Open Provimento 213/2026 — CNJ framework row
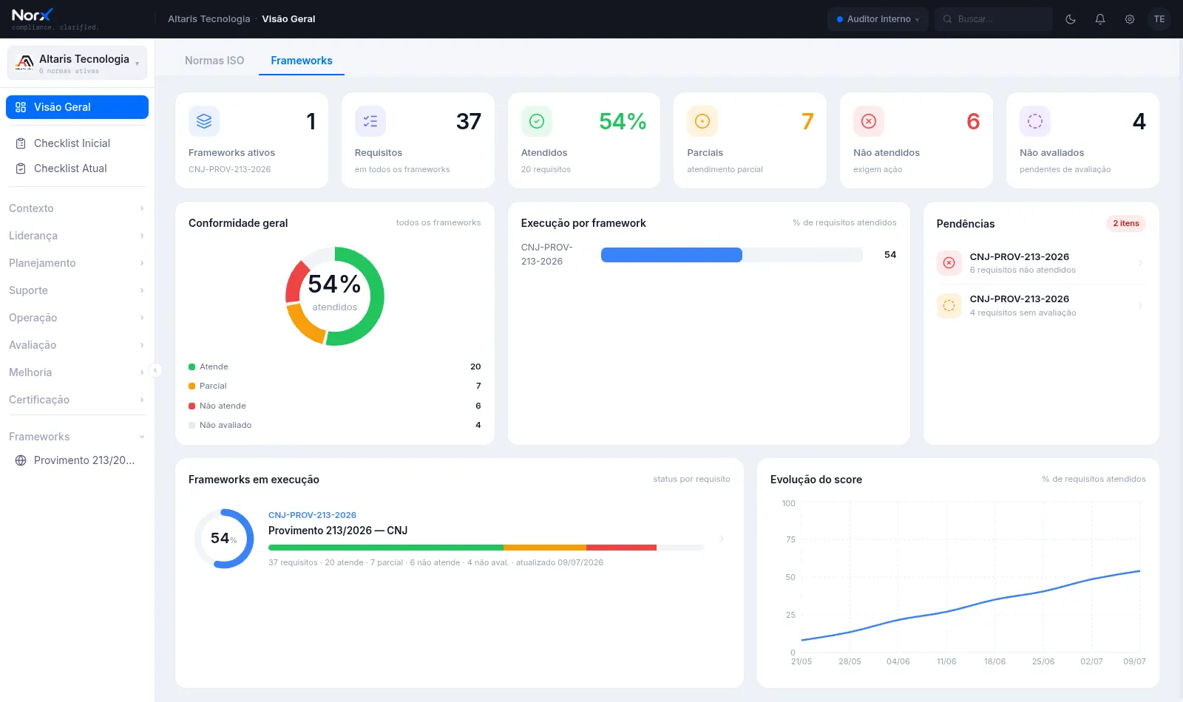The image size is (1183, 702). [x=459, y=539]
